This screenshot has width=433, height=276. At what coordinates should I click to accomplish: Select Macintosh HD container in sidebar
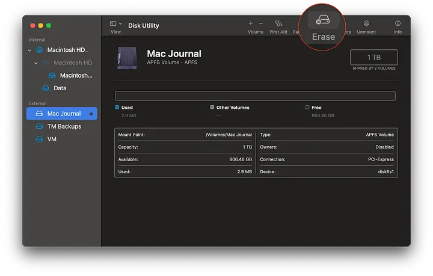tap(67, 50)
